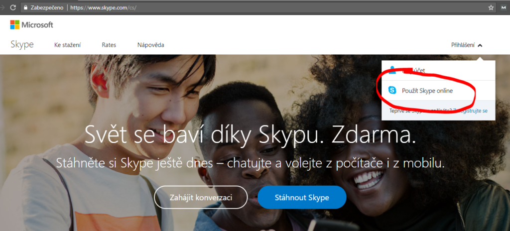The height and width of the screenshot is (231, 510).
Task: Click the browser reload icon
Action: [x=13, y=7]
